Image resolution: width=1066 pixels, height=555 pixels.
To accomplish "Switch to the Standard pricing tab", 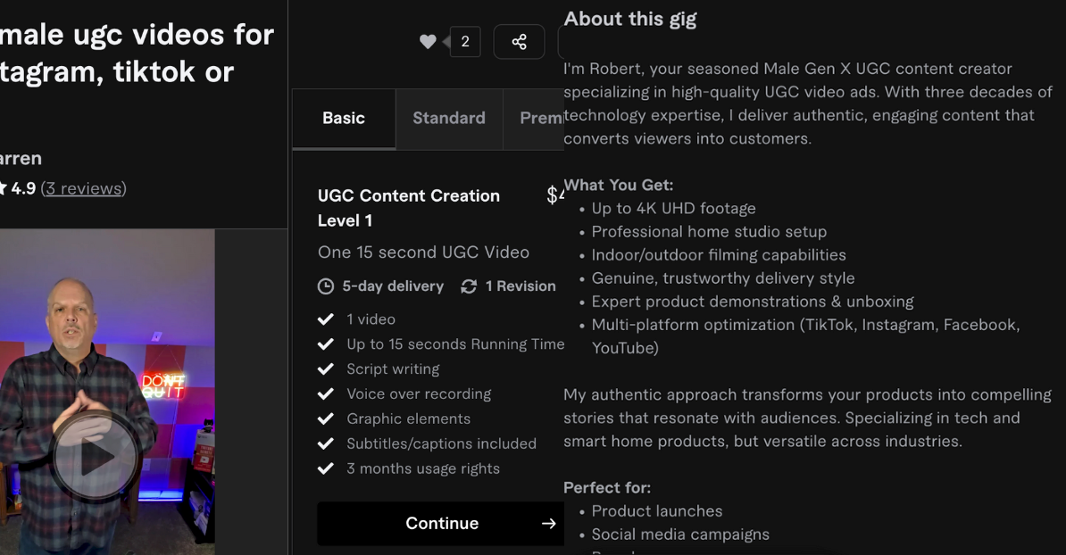I will 448,118.
